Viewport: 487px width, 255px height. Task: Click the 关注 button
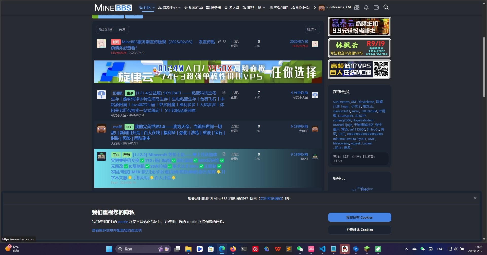click(x=122, y=29)
